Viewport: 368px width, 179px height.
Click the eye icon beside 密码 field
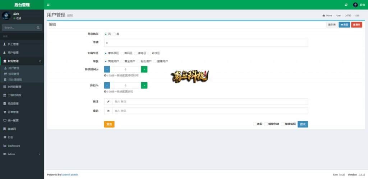tap(108, 111)
